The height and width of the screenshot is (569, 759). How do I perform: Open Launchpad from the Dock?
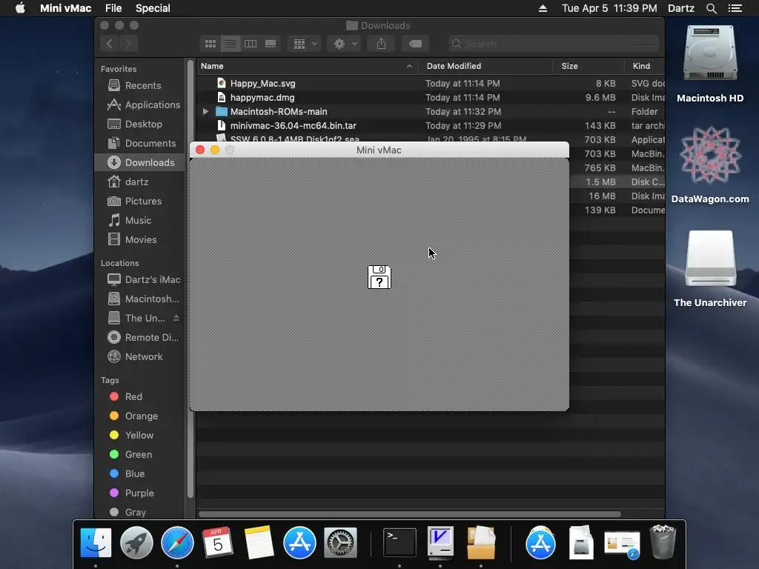136,542
